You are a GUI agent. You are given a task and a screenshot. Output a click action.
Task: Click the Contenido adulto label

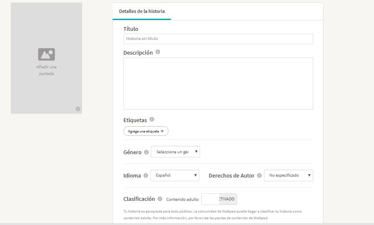click(183, 199)
